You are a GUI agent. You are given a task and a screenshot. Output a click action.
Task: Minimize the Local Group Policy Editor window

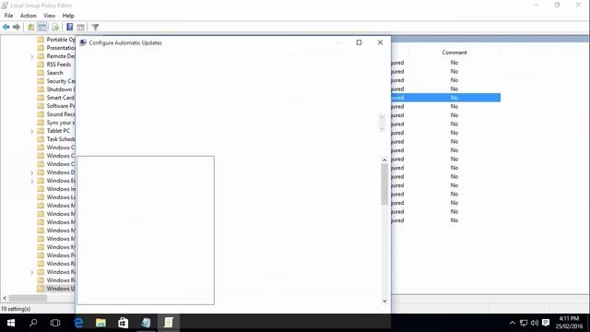pos(537,5)
